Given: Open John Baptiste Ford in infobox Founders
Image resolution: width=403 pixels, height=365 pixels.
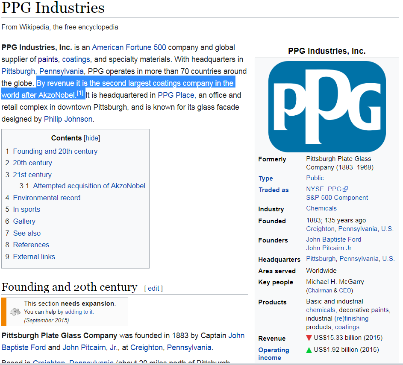Looking at the screenshot, I should tap(334, 239).
